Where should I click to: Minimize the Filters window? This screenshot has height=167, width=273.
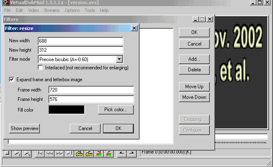196,19
